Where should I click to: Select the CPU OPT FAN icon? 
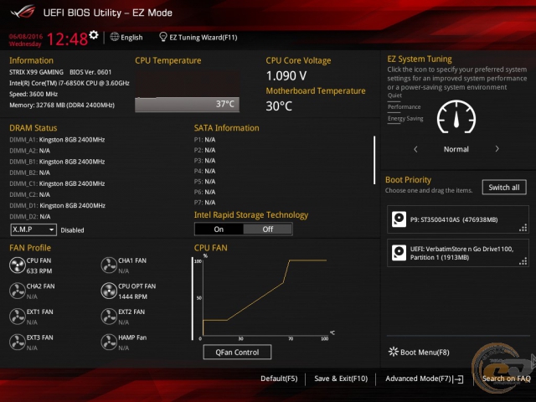(x=109, y=291)
